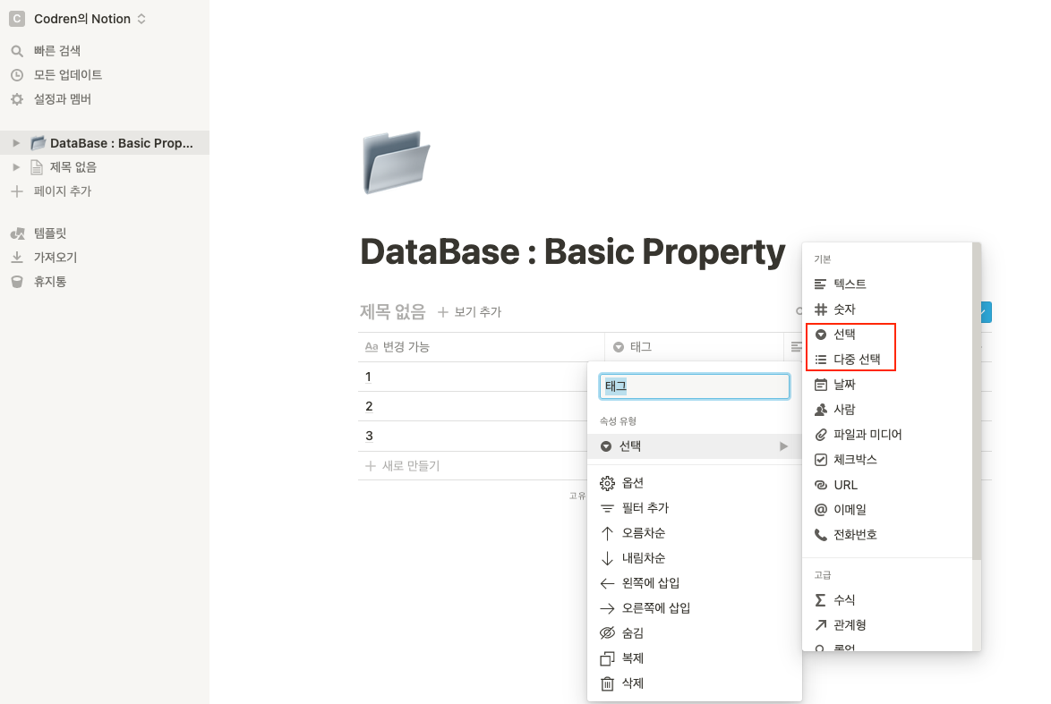
Task: Select the 체크박스 property type
Action: pos(887,460)
